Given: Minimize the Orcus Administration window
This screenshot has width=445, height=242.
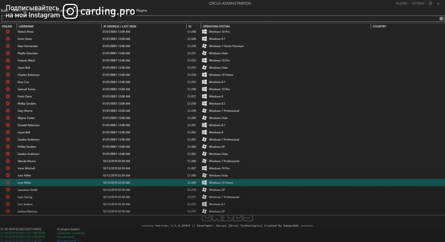Looking at the screenshot, I should [x=438, y=3].
